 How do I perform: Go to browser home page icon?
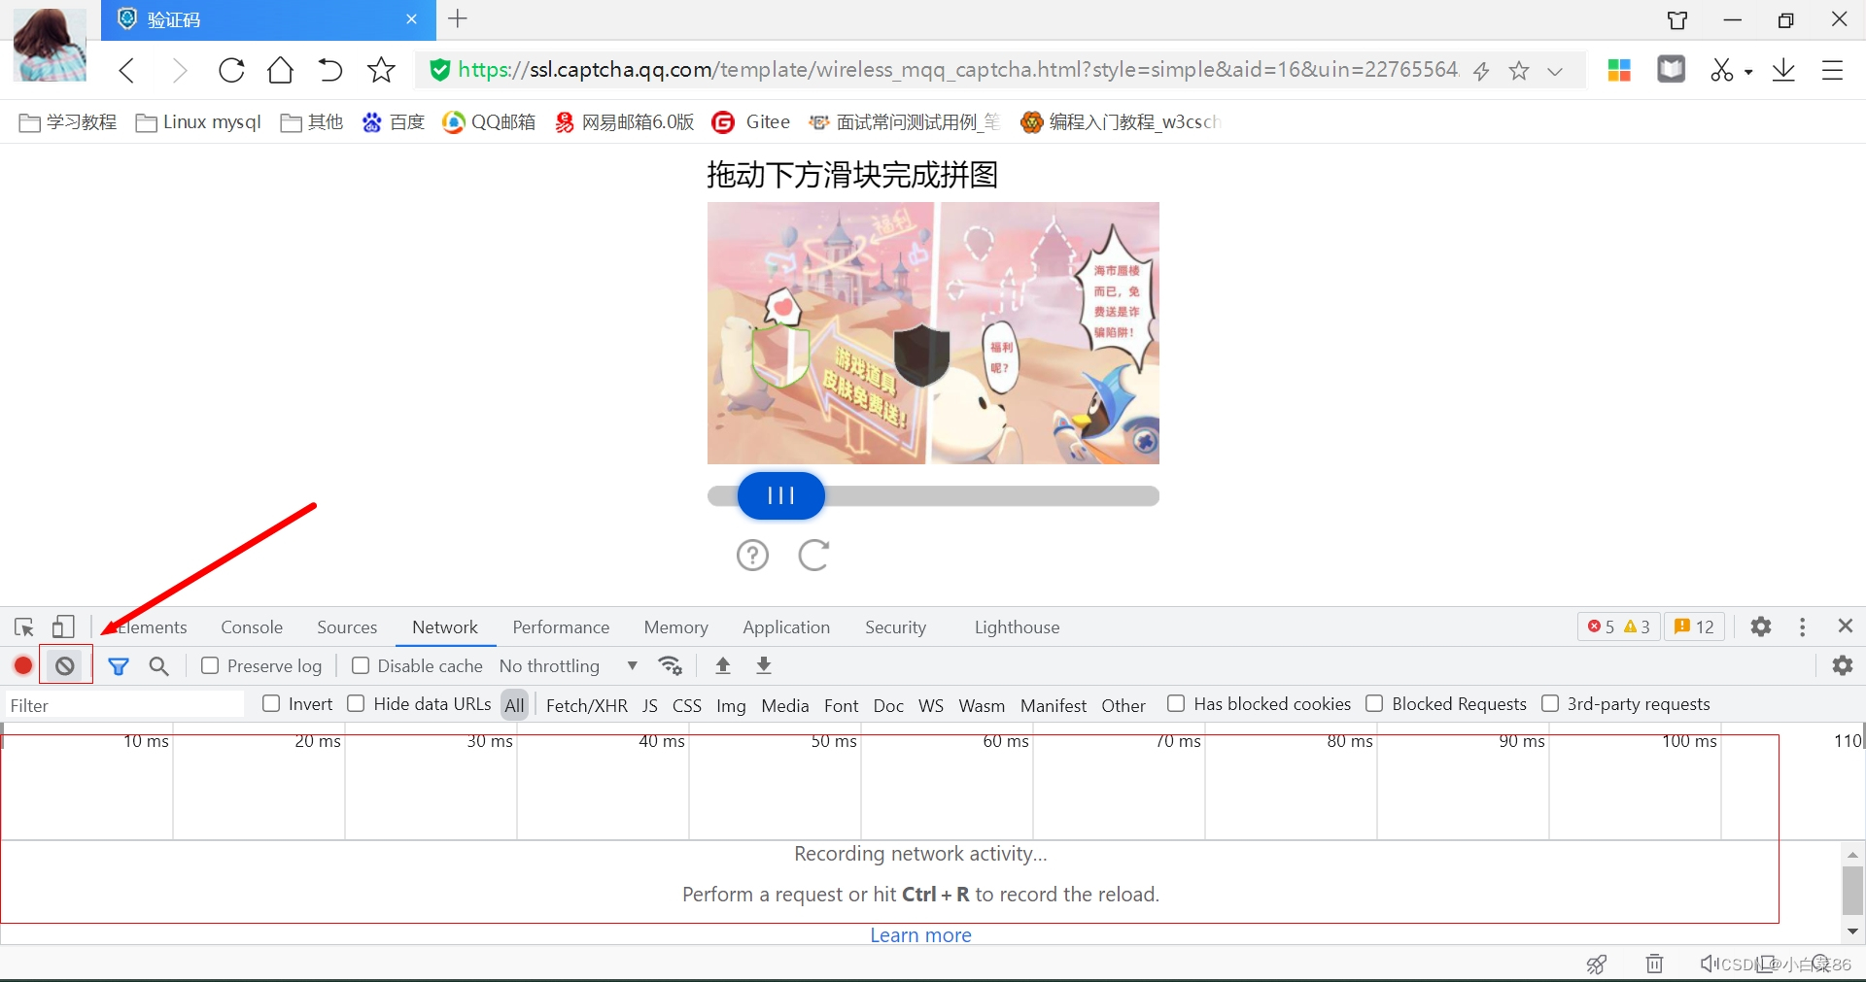pyautogui.click(x=281, y=70)
